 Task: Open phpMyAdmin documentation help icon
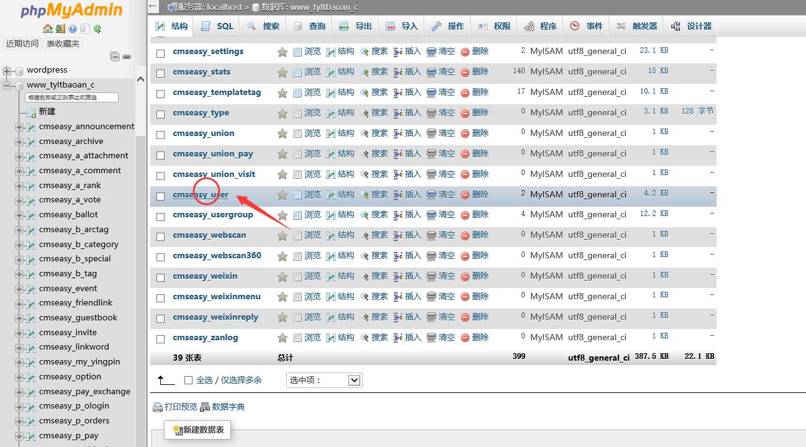coord(73,29)
